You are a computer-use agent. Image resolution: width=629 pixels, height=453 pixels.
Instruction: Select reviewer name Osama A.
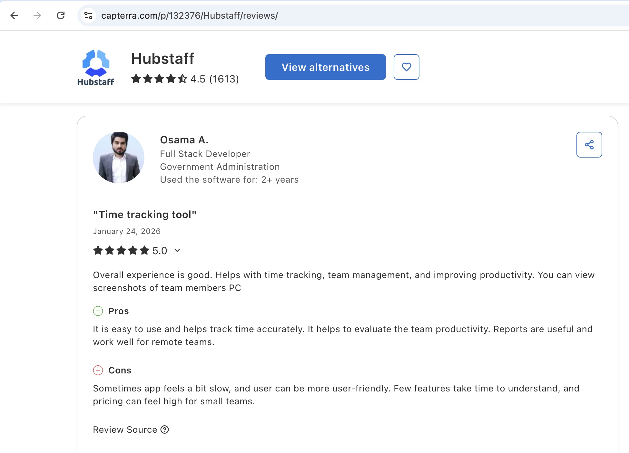[x=184, y=140]
